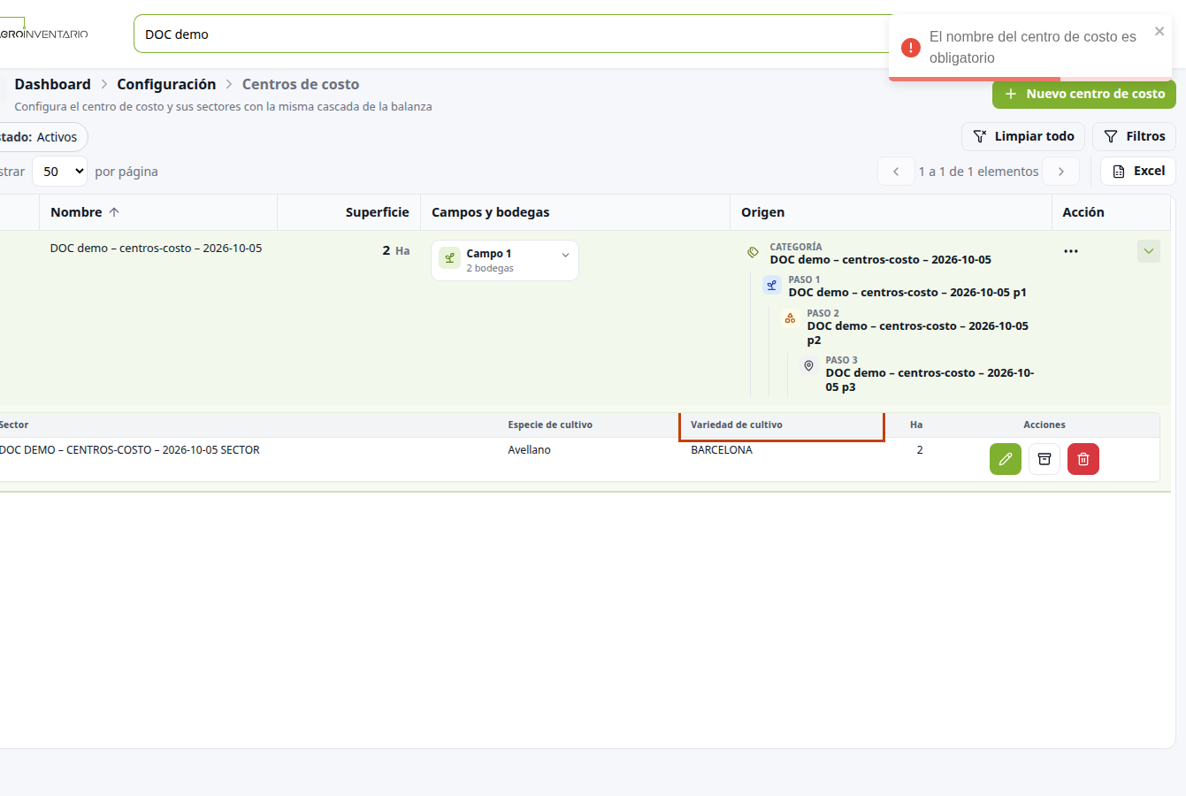Open the three-dots action menu for the row
Image resolution: width=1186 pixels, height=796 pixels.
pos(1071,251)
